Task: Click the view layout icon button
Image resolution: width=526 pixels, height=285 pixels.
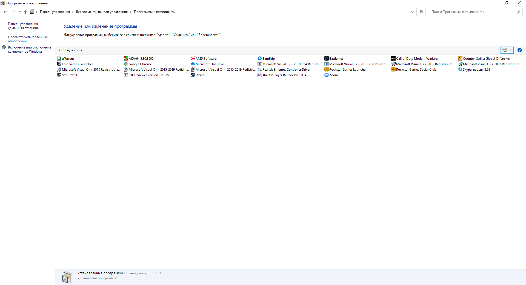Action: pyautogui.click(x=504, y=50)
